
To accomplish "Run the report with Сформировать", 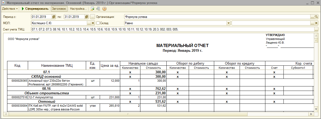I will pyautogui.click(x=35, y=9).
